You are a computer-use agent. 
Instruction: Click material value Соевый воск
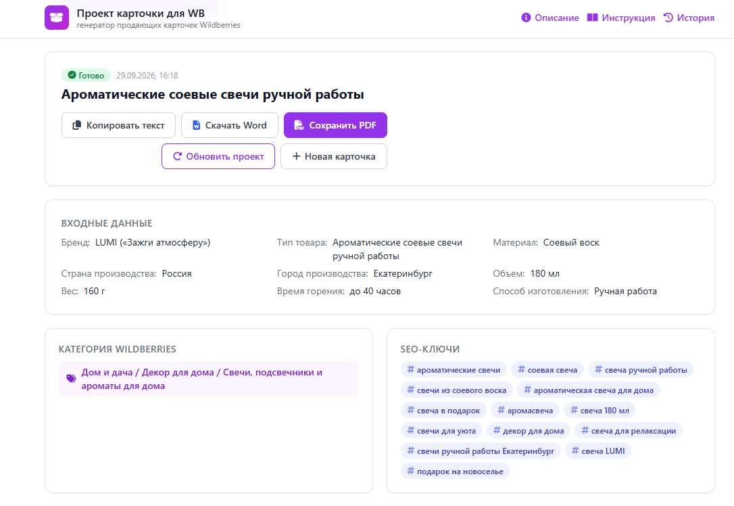571,243
